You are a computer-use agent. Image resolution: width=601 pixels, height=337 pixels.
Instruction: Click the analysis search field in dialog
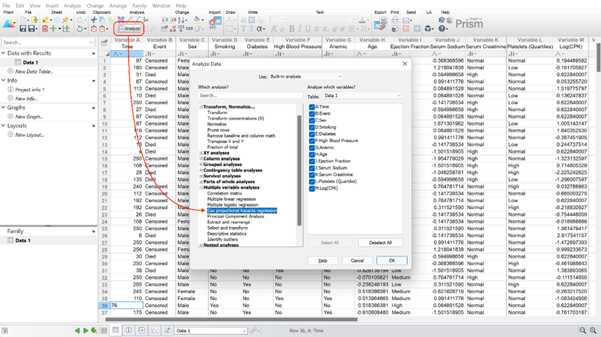coord(250,95)
